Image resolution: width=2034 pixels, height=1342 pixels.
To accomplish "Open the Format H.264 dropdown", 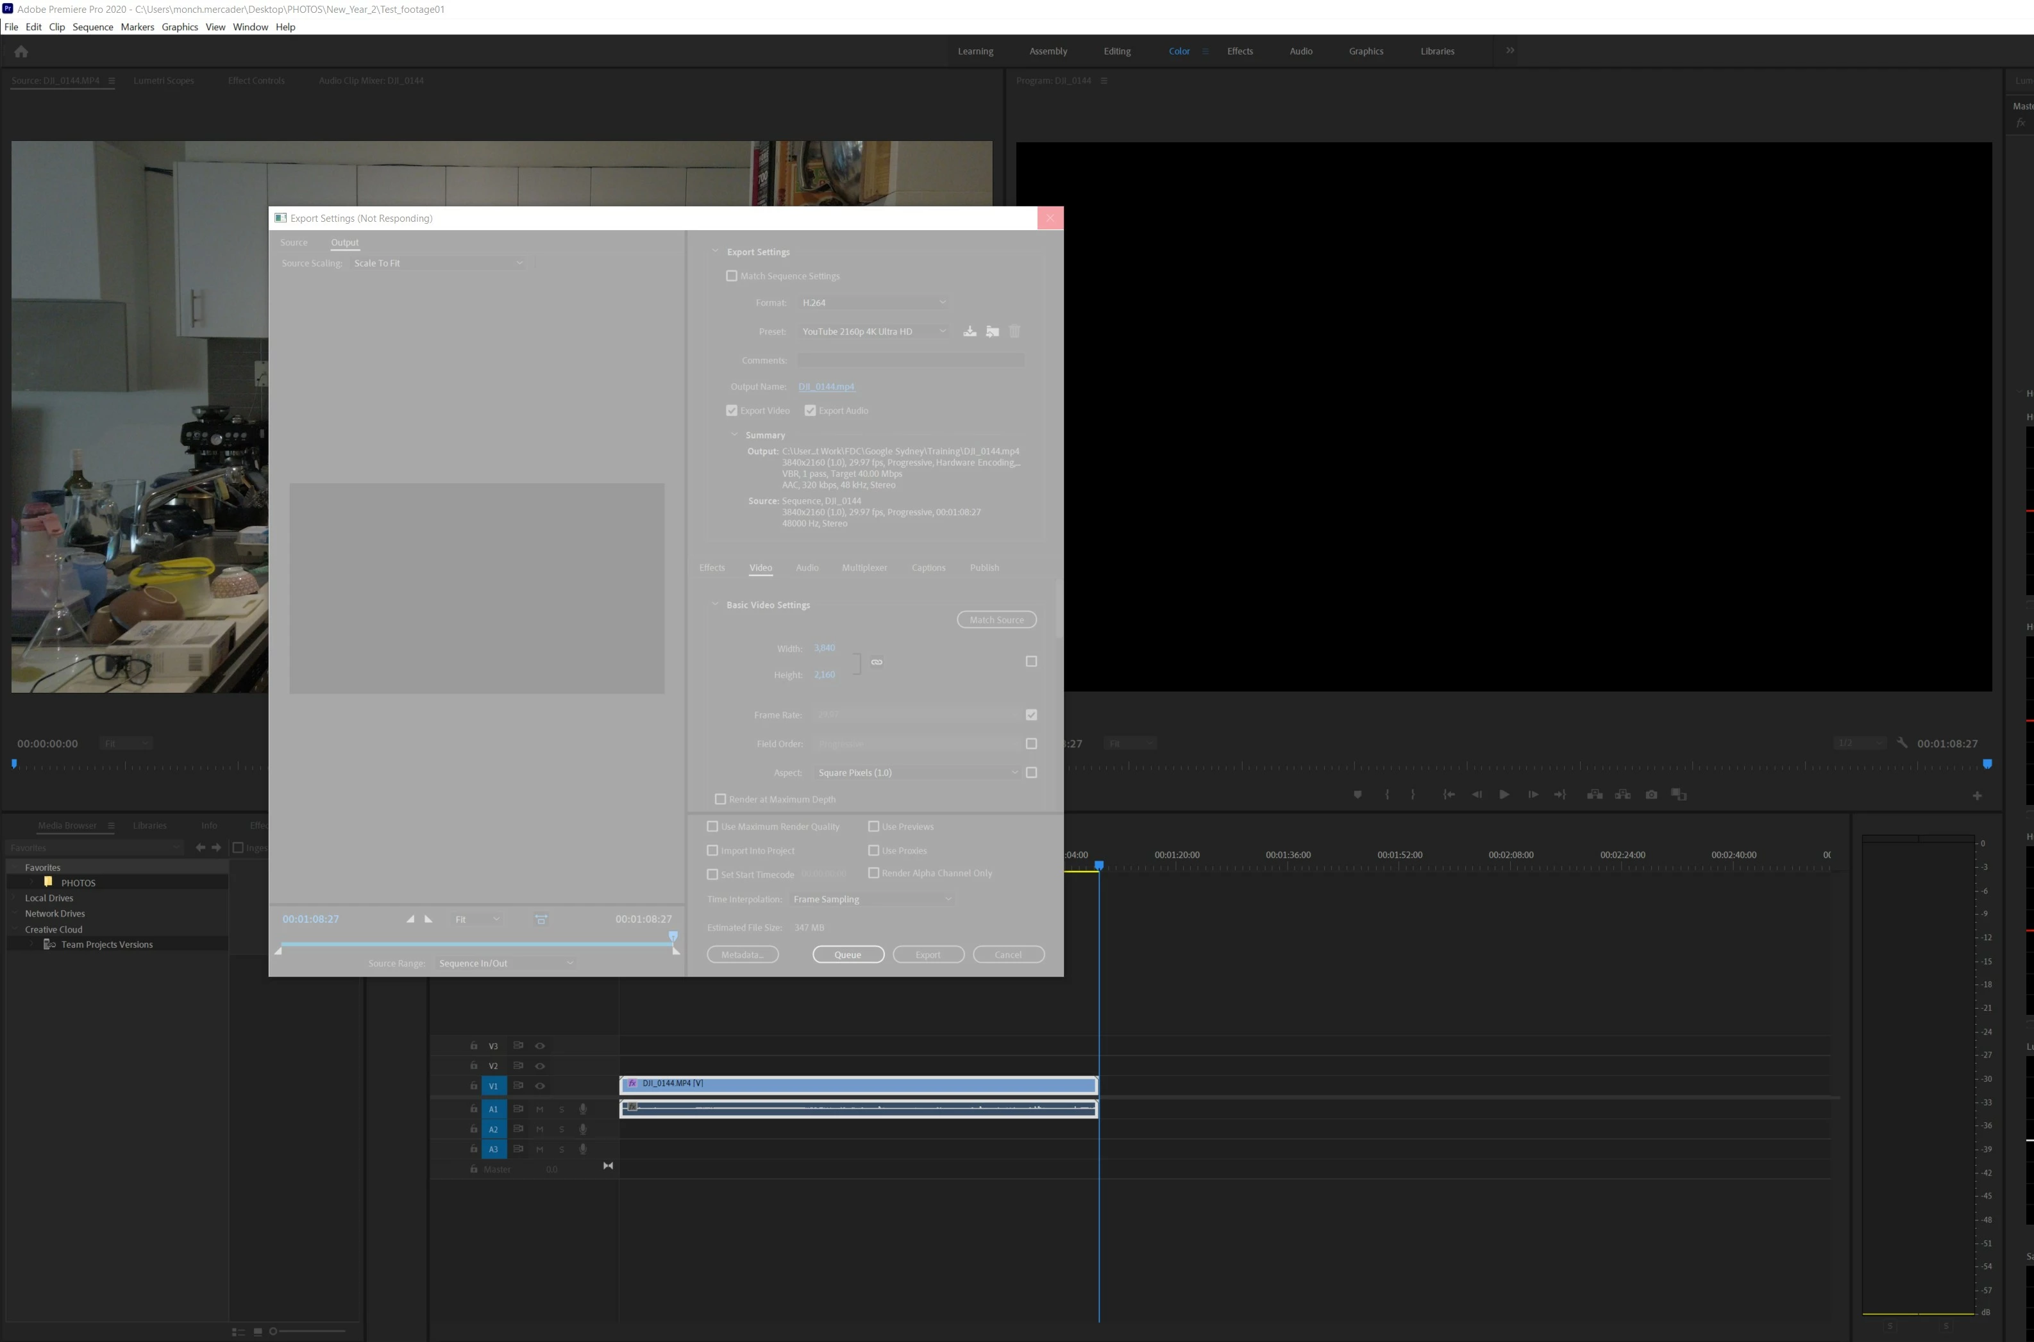I will point(873,303).
